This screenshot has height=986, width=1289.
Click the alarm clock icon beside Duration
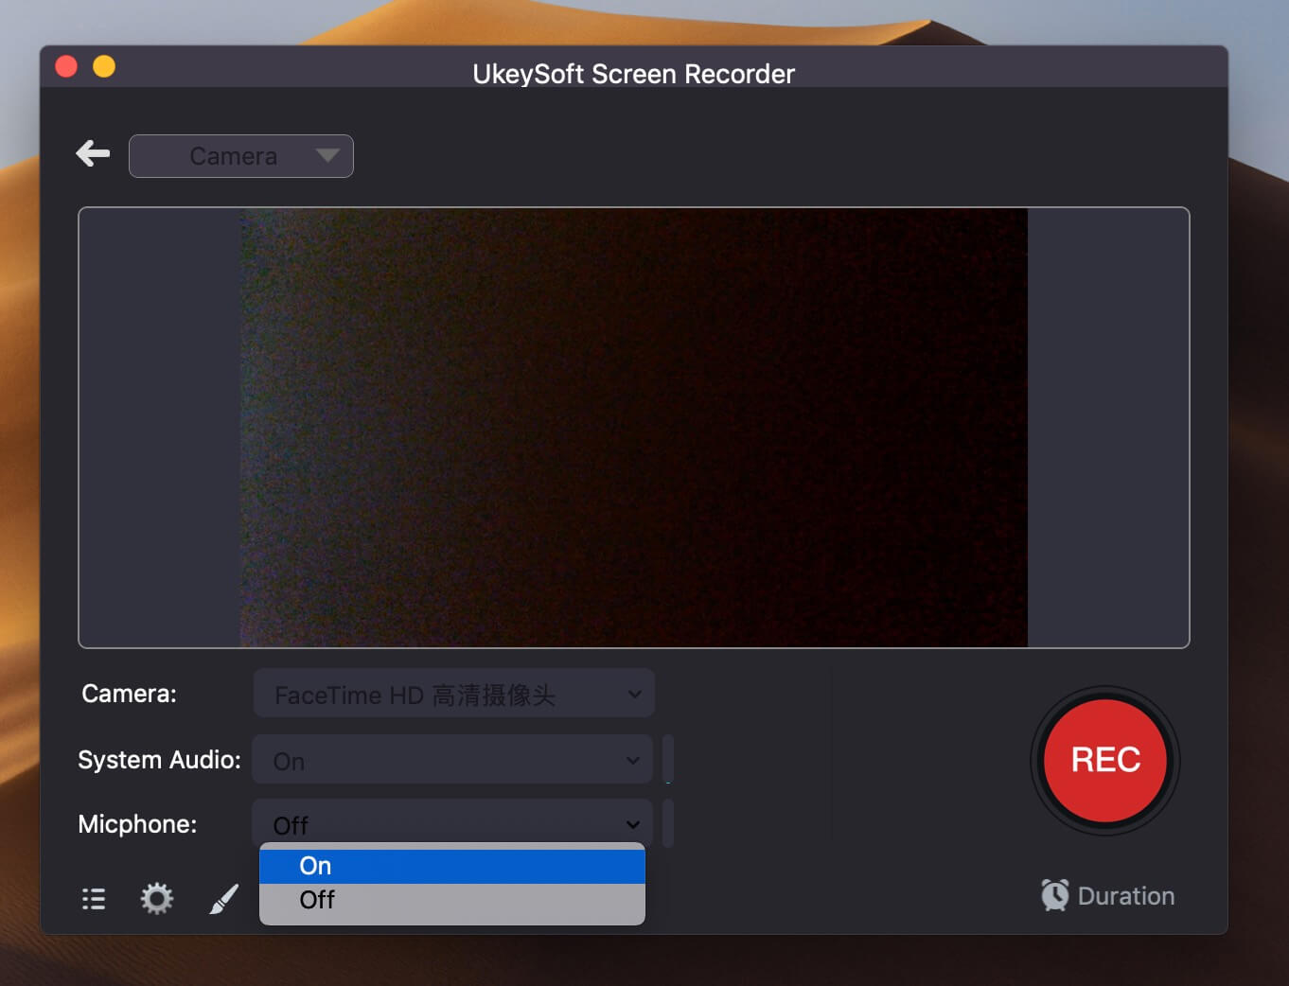coord(1056,894)
